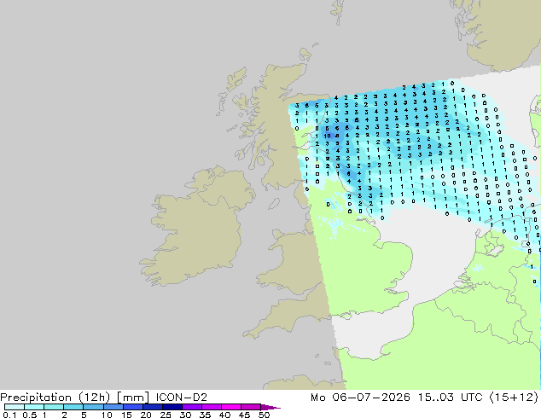Click the 45–50 mm legend color swatch
Viewport: 541px width, 418px height.
click(251, 407)
